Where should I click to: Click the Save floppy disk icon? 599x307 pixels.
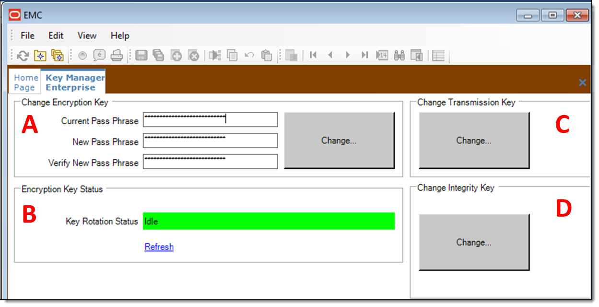click(x=141, y=56)
